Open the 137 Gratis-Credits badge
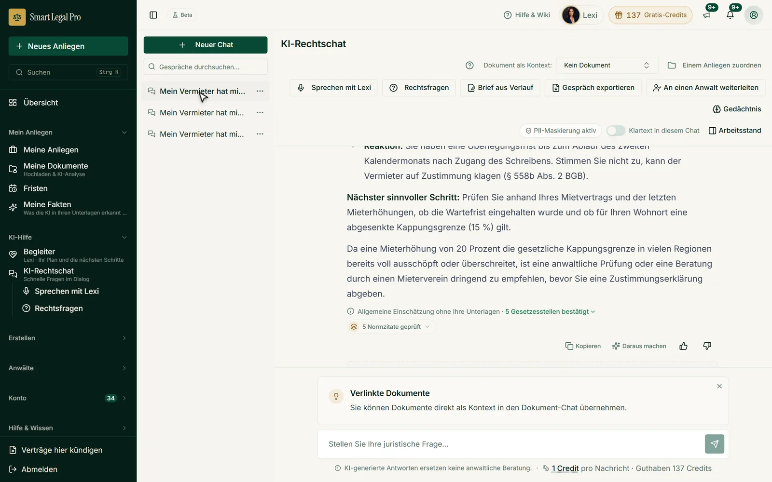The width and height of the screenshot is (772, 482). (x=650, y=15)
